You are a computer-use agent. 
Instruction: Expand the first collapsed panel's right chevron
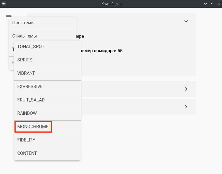point(186,89)
